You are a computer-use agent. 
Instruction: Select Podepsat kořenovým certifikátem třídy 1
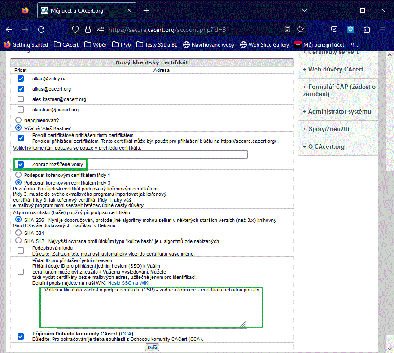coord(18,174)
